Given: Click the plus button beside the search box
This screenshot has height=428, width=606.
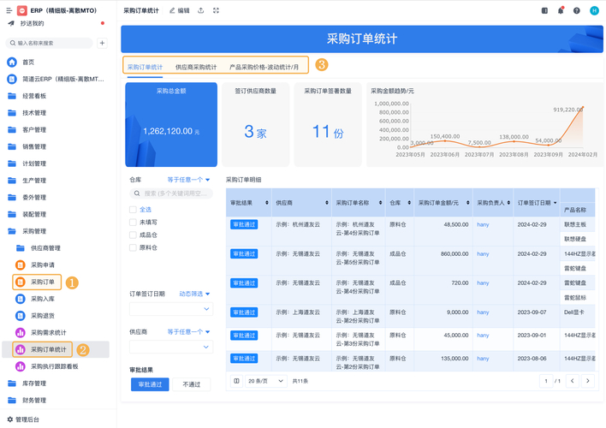Looking at the screenshot, I should click(x=102, y=43).
